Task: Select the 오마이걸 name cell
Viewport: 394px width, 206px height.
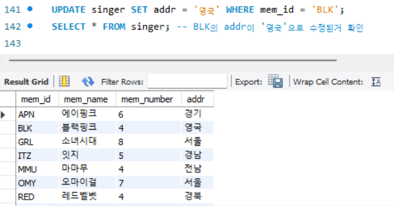Action: click(x=87, y=183)
